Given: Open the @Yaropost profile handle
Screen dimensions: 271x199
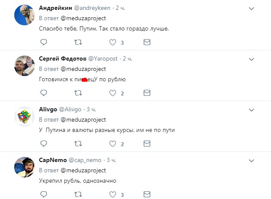Looking at the screenshot, I should tap(104, 58).
